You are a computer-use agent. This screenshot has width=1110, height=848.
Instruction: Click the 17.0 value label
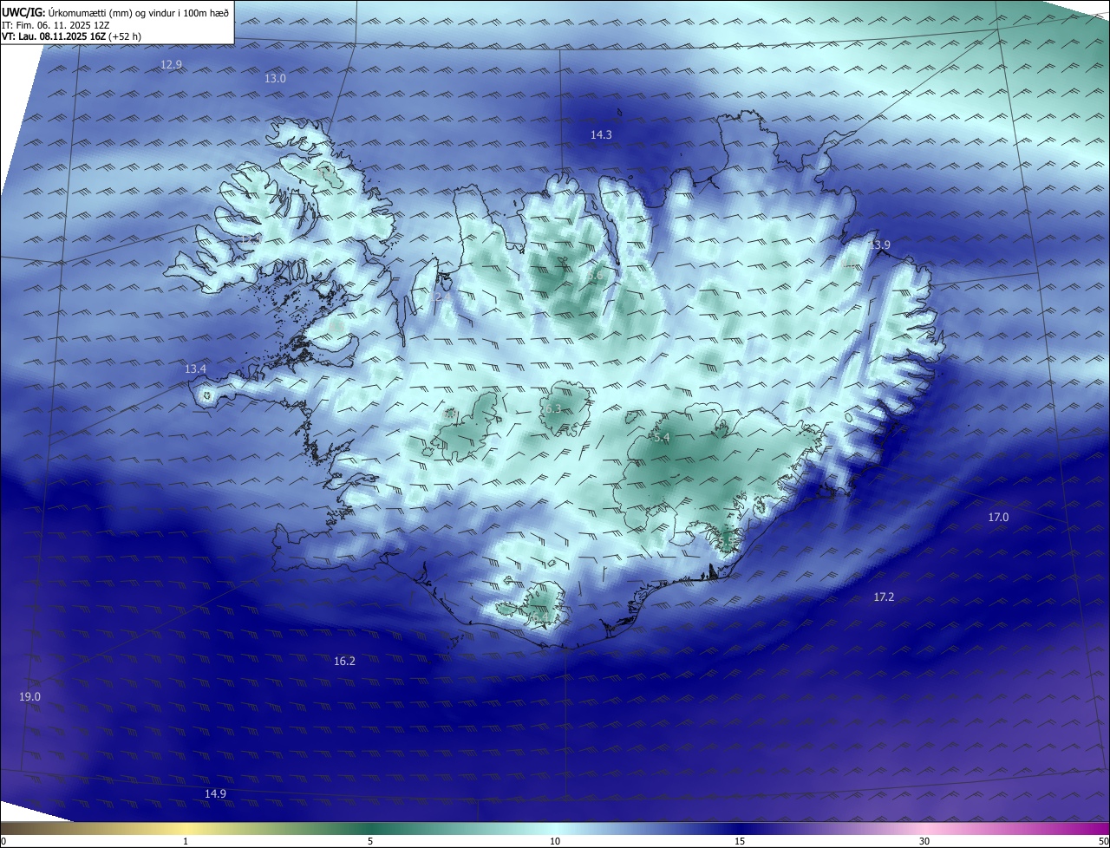[x=998, y=518]
